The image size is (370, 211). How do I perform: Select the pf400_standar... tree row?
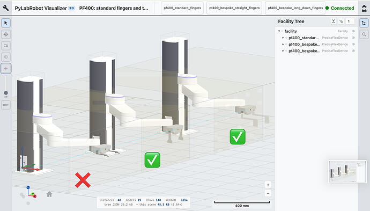tap(316, 38)
